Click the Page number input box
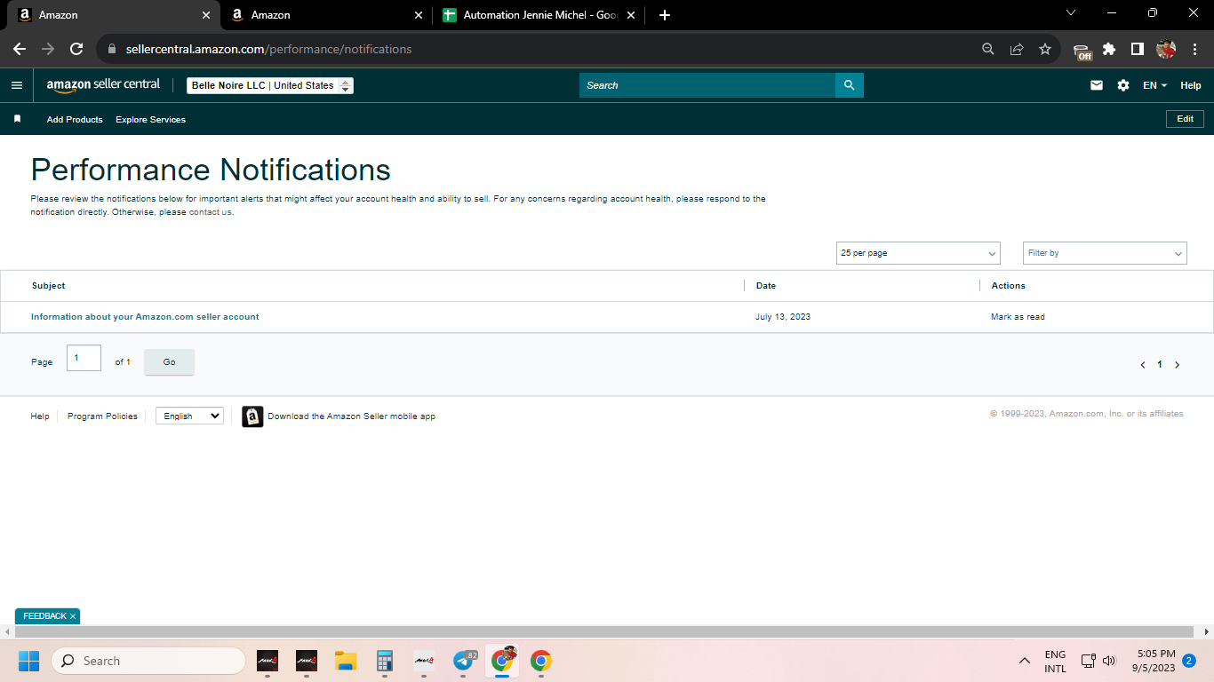Screen dimensions: 1214x682 coord(84,358)
